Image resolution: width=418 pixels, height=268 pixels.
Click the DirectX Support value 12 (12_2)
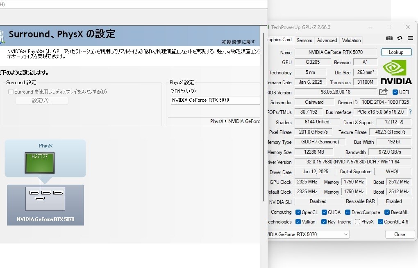point(394,122)
